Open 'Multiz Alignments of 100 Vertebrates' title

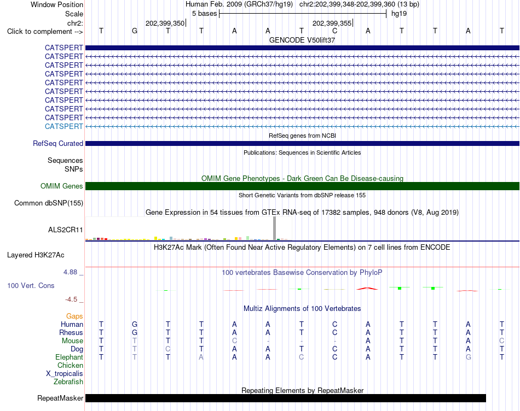click(x=302, y=309)
